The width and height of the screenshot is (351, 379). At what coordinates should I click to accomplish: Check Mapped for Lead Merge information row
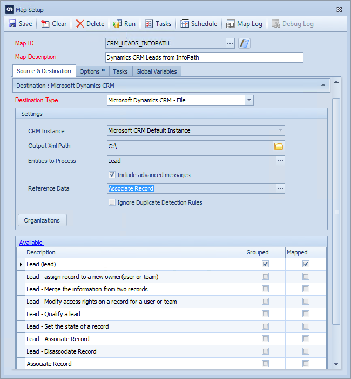tap(306, 289)
